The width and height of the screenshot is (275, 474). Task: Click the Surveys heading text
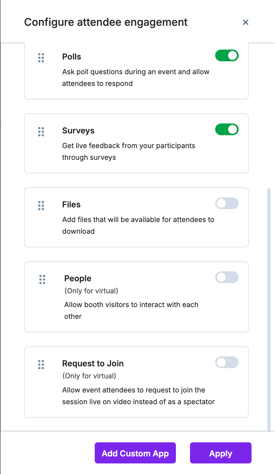(78, 131)
